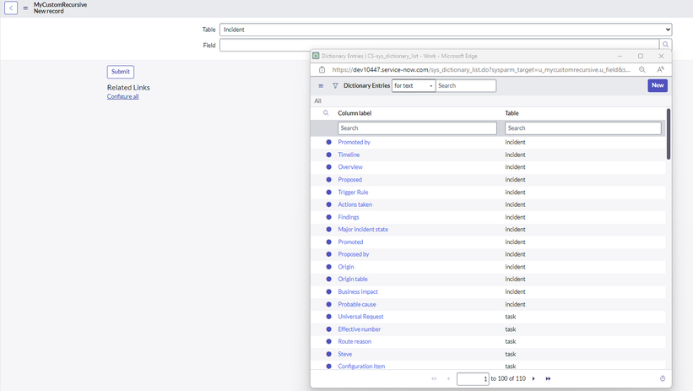Click the blue dot beside Probable cause
Screen dimensions: 693x391
pyautogui.click(x=328, y=304)
